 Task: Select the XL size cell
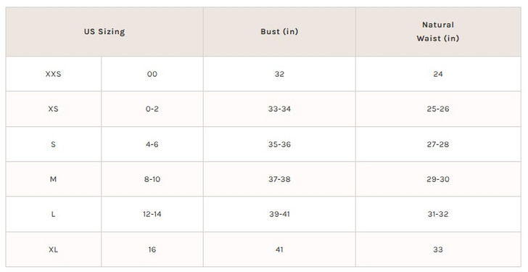click(53, 250)
